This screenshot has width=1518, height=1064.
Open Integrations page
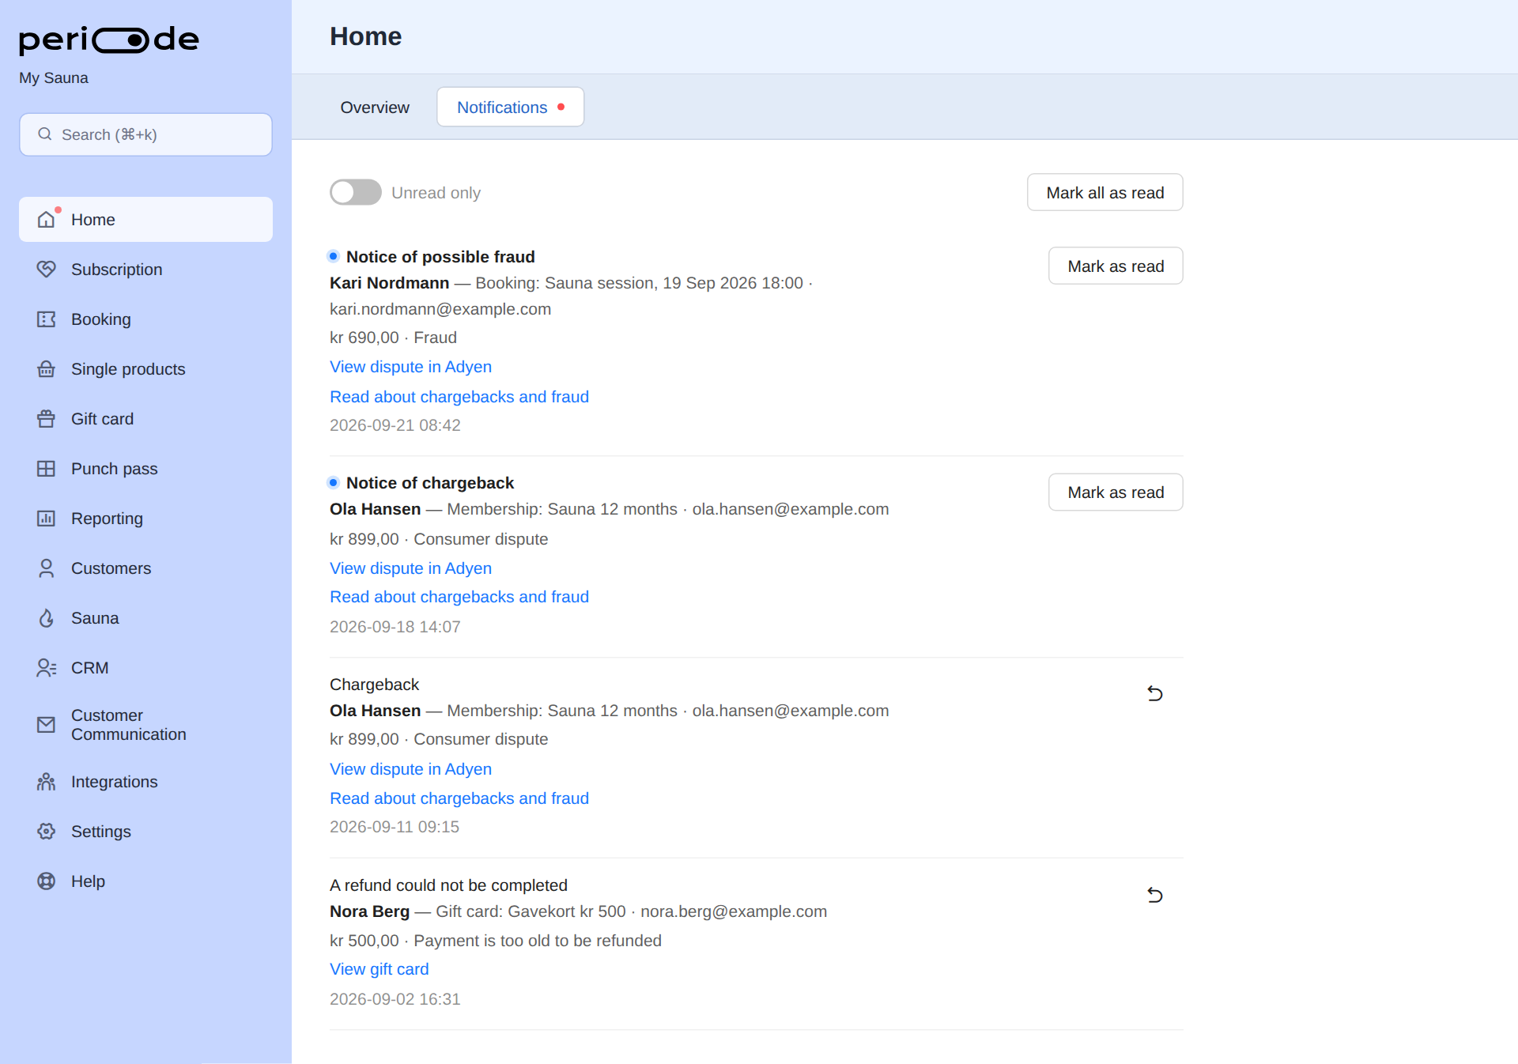(x=145, y=782)
